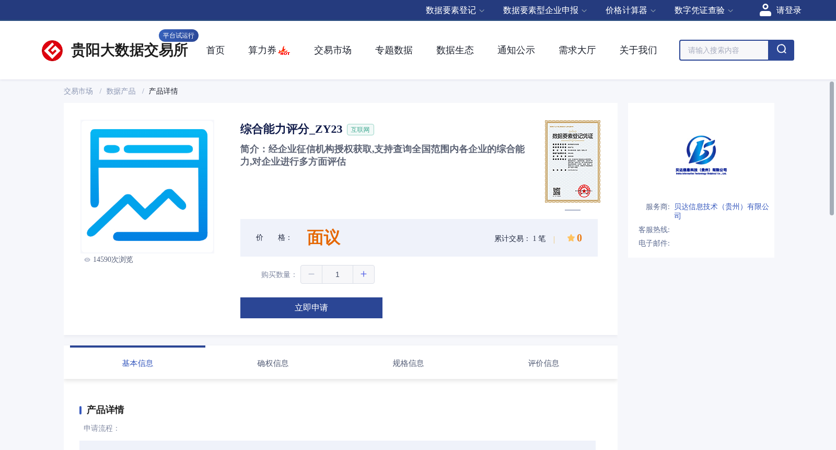This screenshot has height=450, width=836.
Task: Click the 累计交易: 1 笔 text
Action: (x=520, y=238)
